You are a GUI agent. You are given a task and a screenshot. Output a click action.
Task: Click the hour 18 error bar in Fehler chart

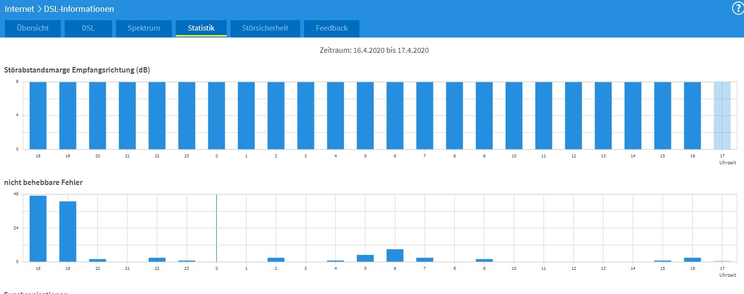pos(38,229)
